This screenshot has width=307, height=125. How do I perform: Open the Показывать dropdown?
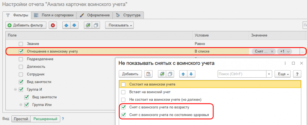coord(119,25)
